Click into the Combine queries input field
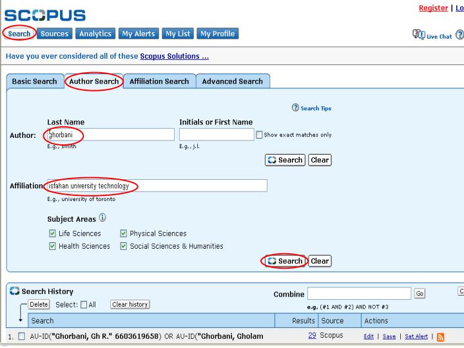Image resolution: width=464 pixels, height=348 pixels. [x=359, y=294]
